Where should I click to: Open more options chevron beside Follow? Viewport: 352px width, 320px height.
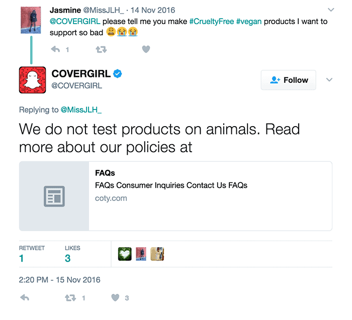tap(329, 80)
